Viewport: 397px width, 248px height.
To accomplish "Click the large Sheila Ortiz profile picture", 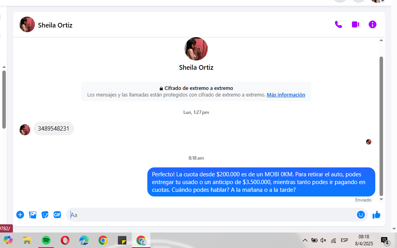I will pyautogui.click(x=196, y=49).
